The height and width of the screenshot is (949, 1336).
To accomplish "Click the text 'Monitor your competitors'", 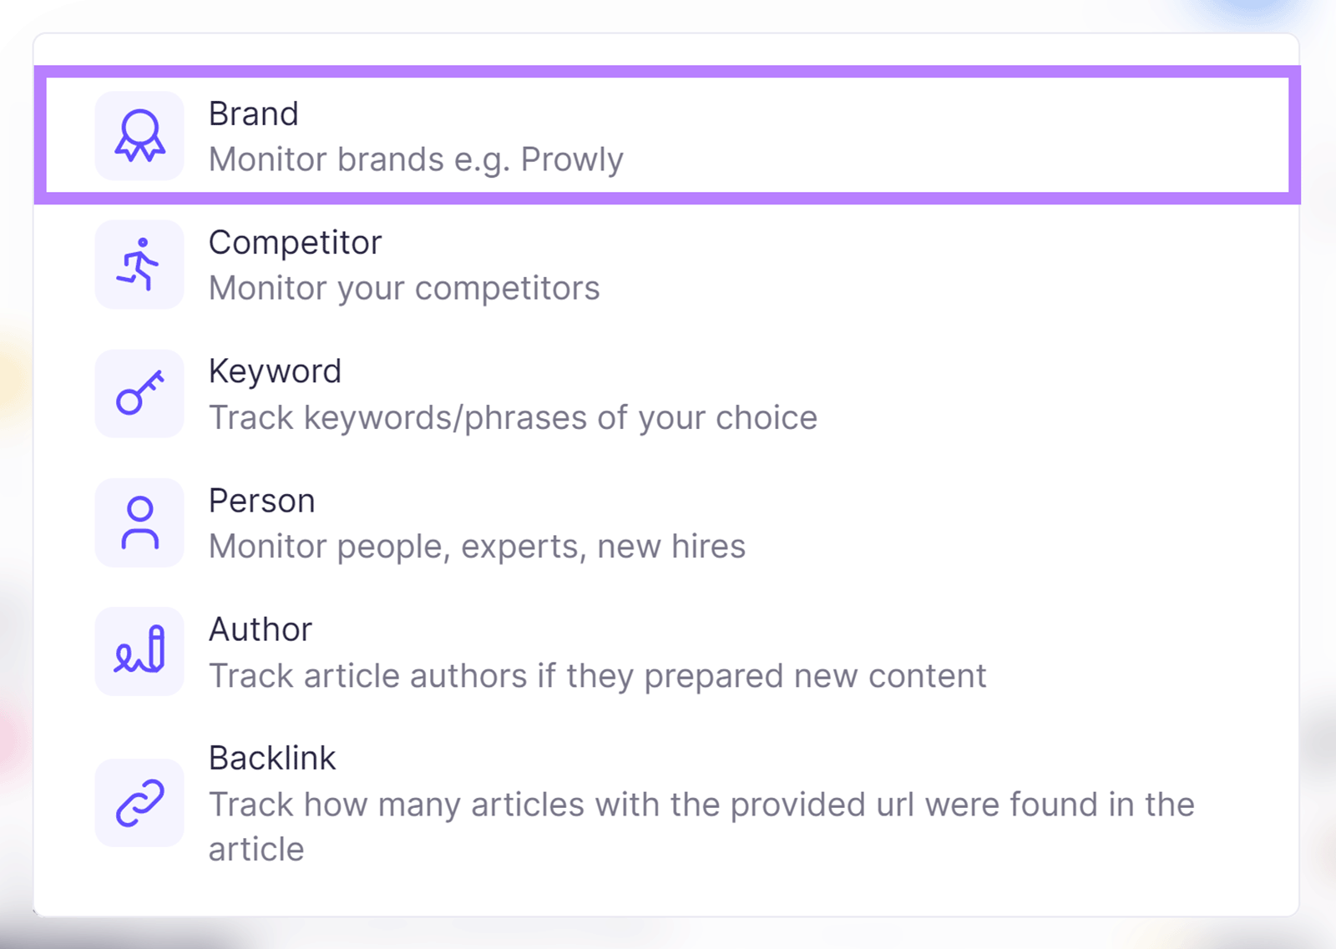I will (x=404, y=288).
